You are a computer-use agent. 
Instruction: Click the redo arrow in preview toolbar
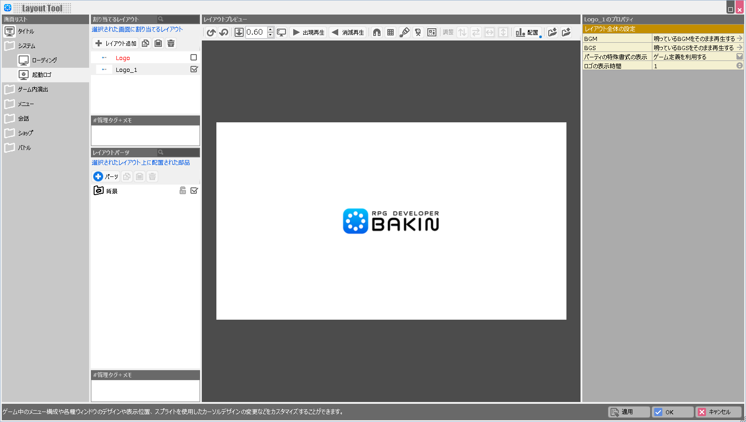coord(224,32)
